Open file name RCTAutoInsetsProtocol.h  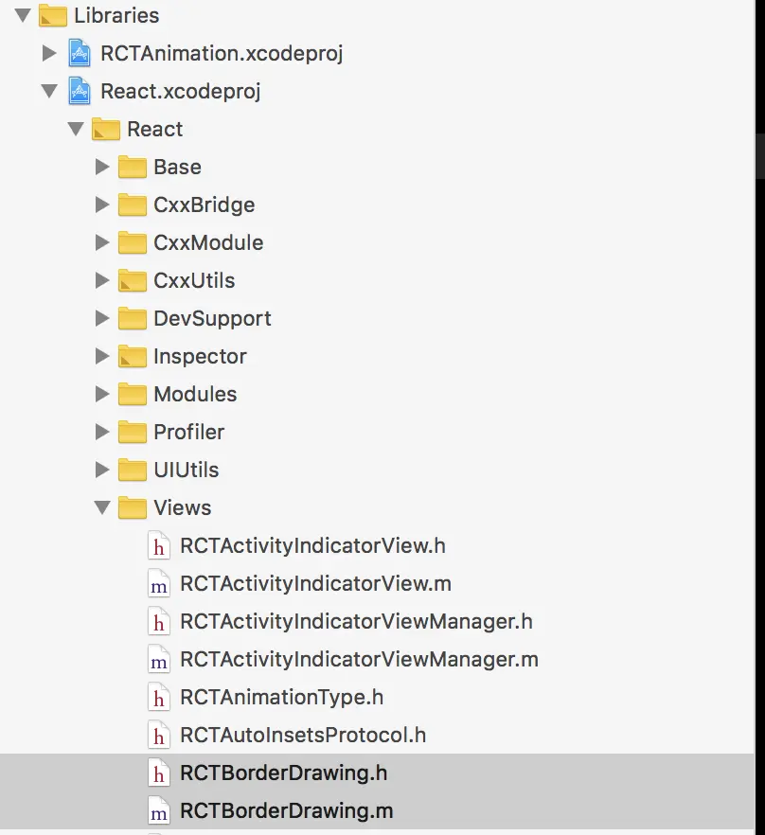[x=303, y=735]
